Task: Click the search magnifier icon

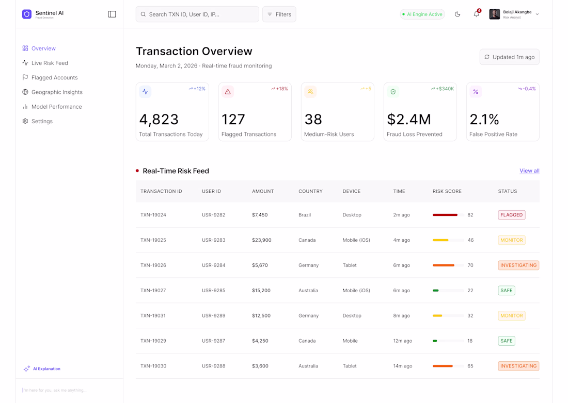Action: [x=143, y=14]
